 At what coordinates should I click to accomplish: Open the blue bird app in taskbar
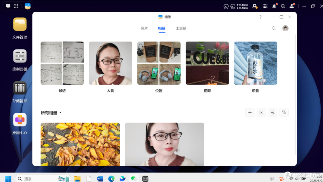tap(123, 178)
